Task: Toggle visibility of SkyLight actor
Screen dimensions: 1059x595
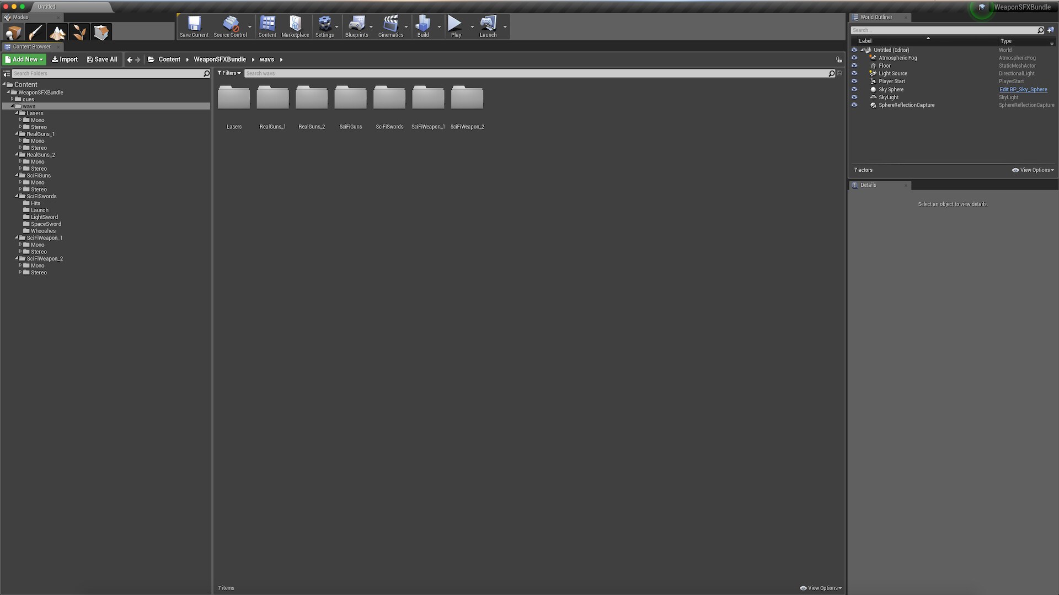Action: point(854,97)
